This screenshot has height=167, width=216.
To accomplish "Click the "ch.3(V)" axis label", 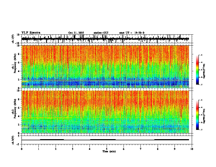I will coord(13,140).
